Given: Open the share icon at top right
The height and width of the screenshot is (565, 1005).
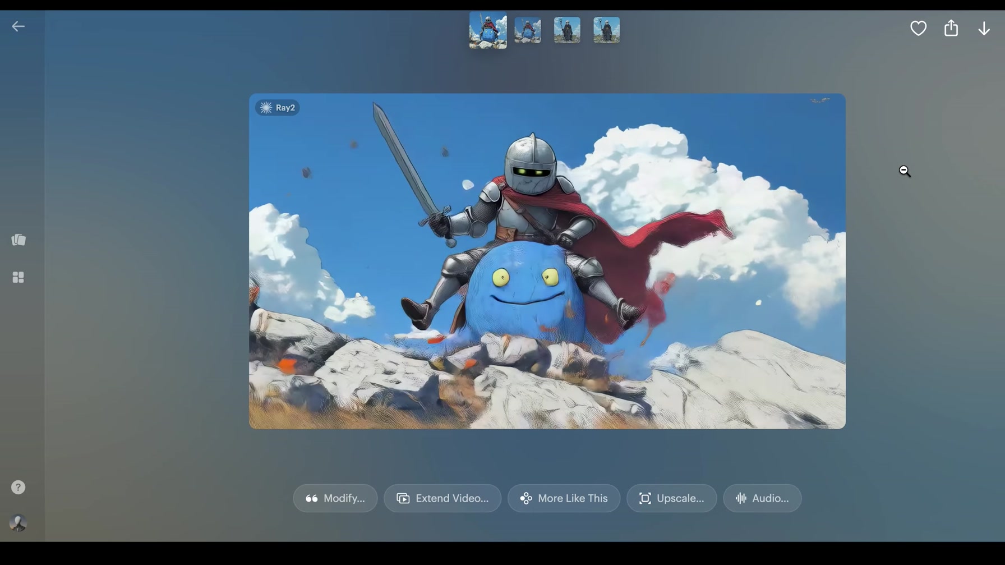Looking at the screenshot, I should click(x=951, y=28).
